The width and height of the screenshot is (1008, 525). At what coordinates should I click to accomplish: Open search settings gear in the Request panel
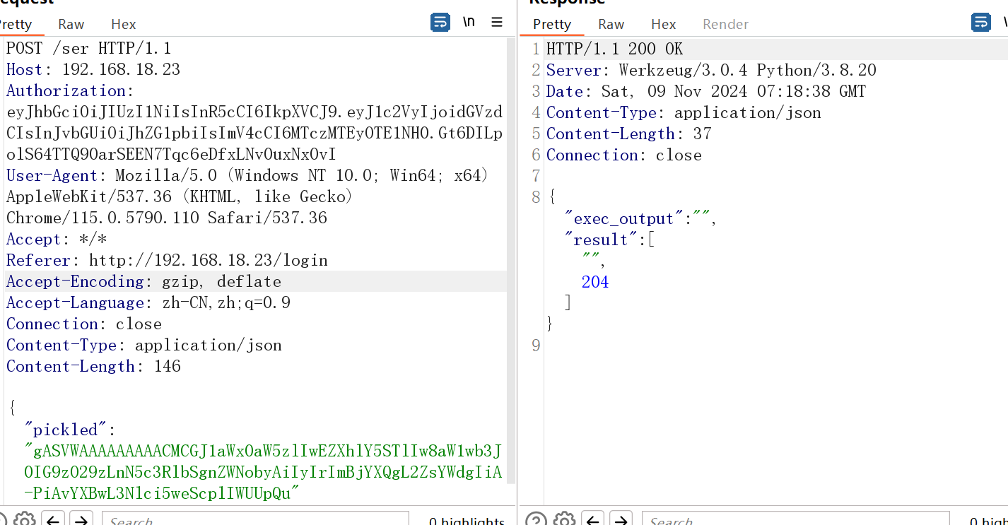point(24,520)
